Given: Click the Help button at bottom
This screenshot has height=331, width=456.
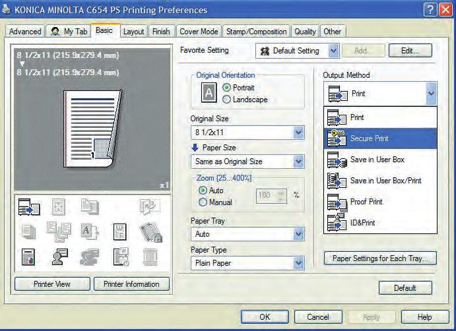Looking at the screenshot, I should coord(425,316).
